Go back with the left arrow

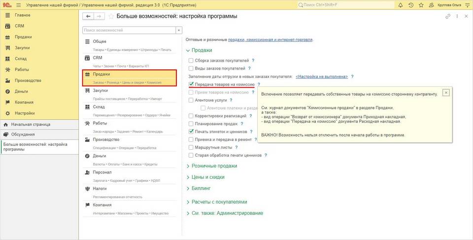(88, 16)
